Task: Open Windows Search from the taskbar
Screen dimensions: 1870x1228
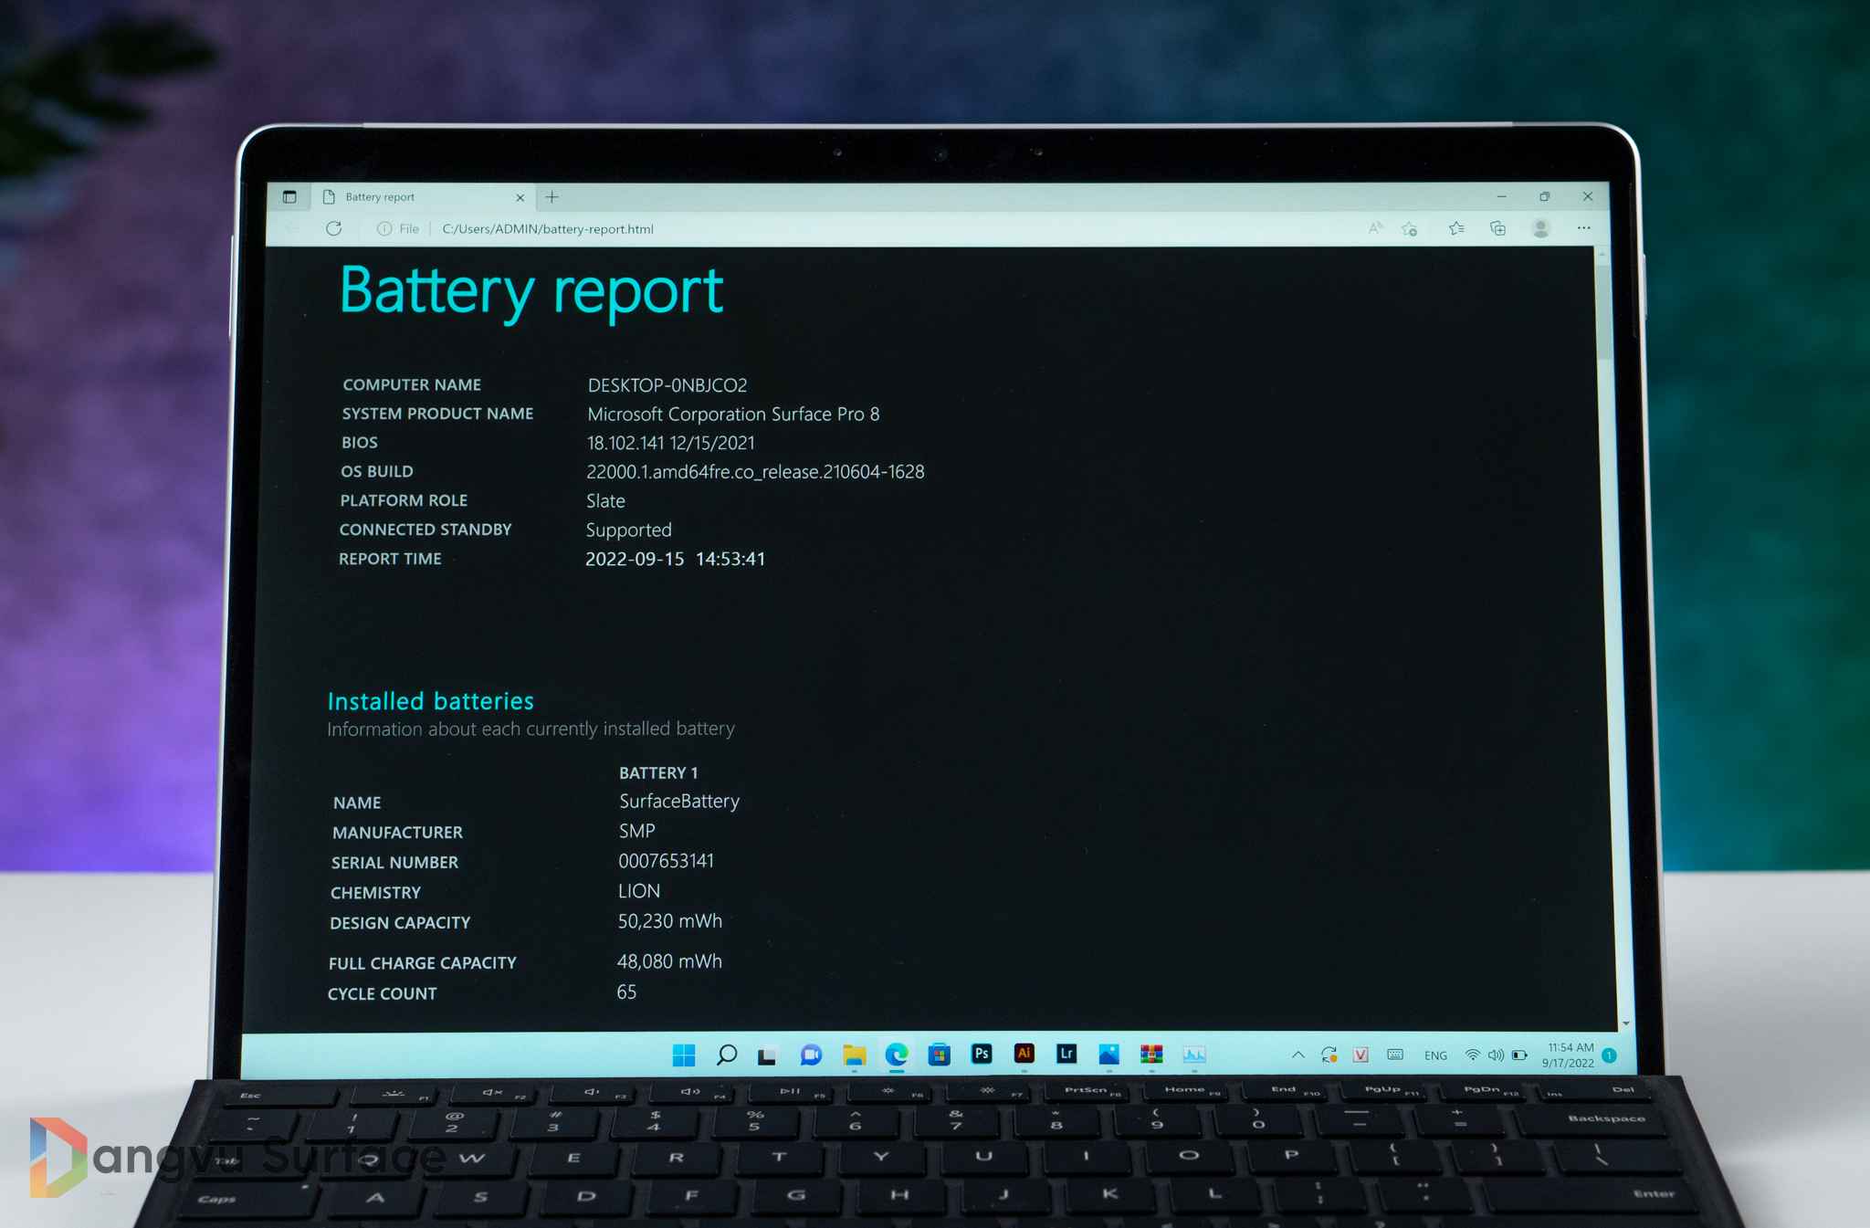Action: click(x=727, y=1055)
